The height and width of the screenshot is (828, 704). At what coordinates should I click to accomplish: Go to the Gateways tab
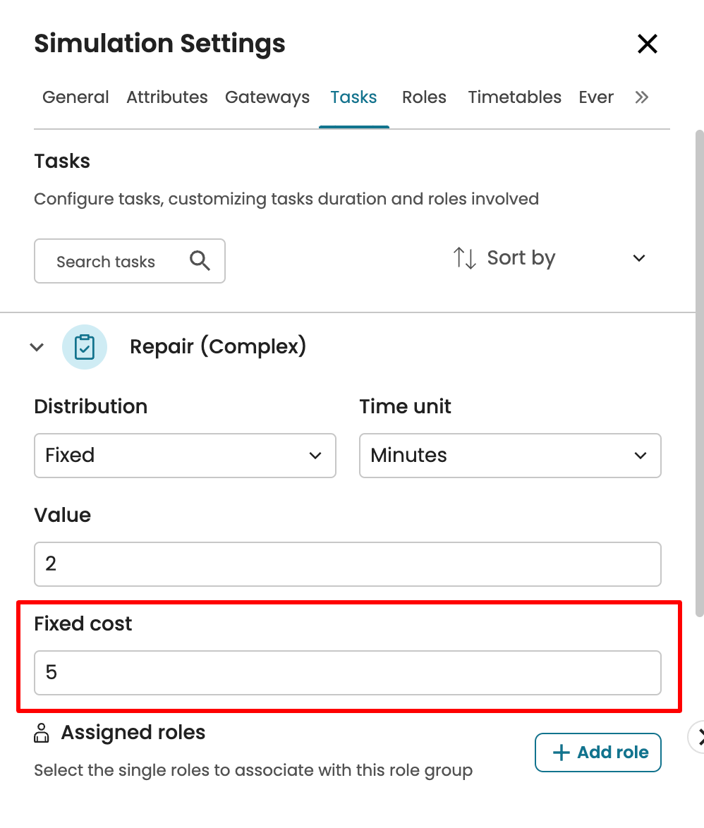[267, 97]
